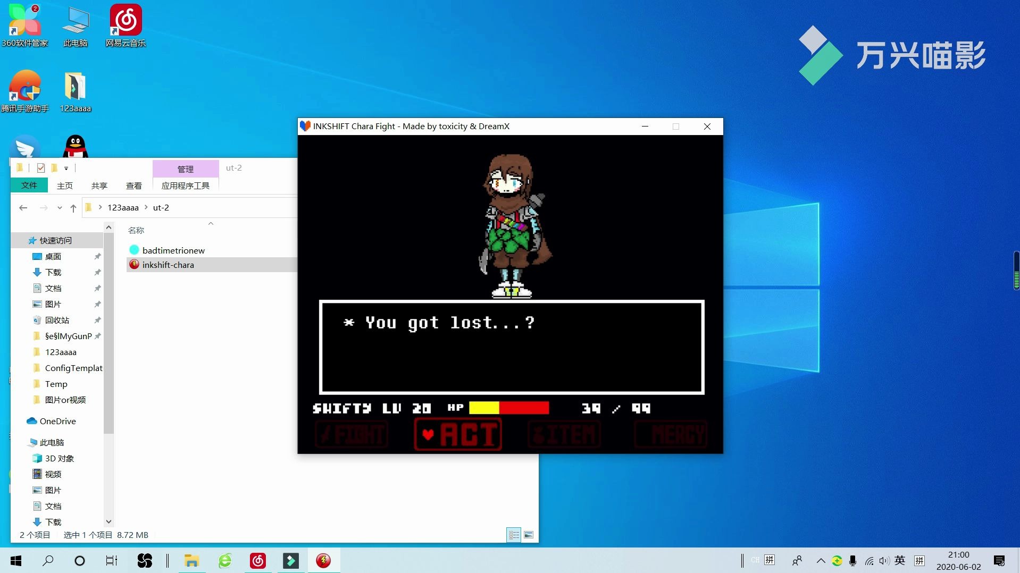Open pinned 文档 in quick access
Image resolution: width=1020 pixels, height=573 pixels.
coord(53,288)
